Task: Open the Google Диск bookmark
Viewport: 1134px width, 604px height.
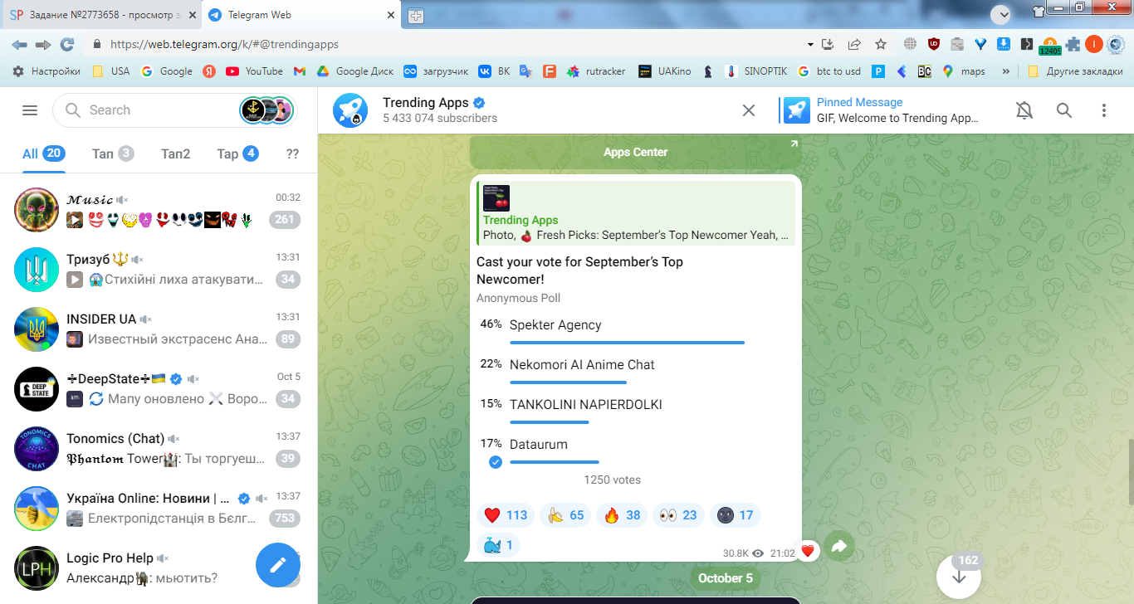Action: tap(355, 71)
